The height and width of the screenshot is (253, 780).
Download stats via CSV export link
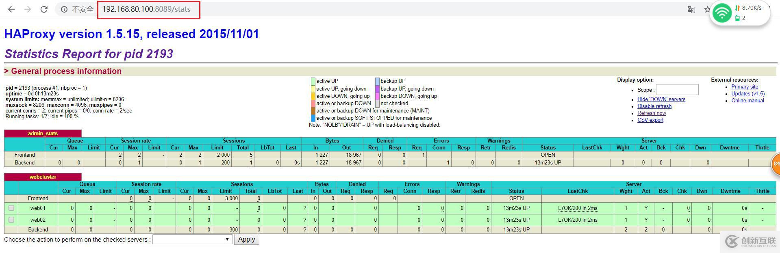coord(650,120)
